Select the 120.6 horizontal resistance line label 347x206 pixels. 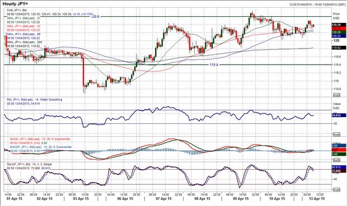tap(95, 17)
